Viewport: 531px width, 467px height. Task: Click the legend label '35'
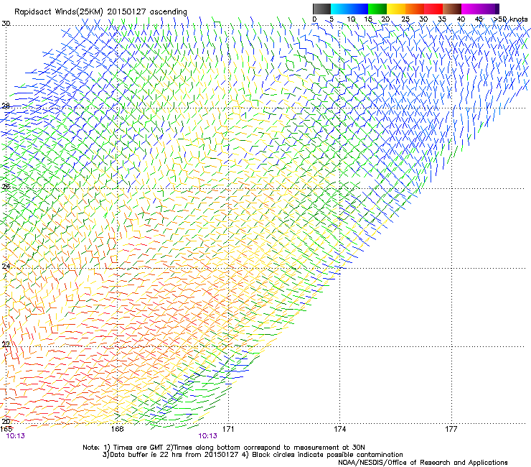click(442, 19)
